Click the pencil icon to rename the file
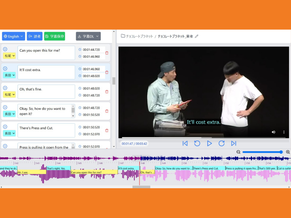This screenshot has width=291, height=218. 197,36
